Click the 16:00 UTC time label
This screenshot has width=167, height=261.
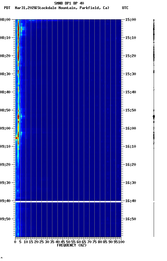tap(130, 128)
